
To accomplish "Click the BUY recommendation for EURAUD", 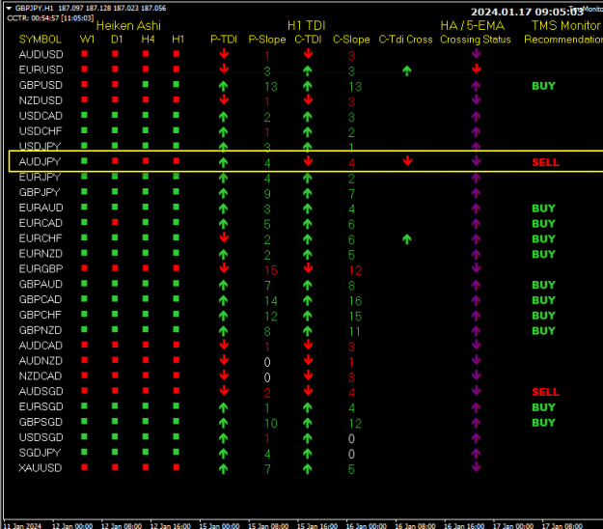I will (x=543, y=209).
